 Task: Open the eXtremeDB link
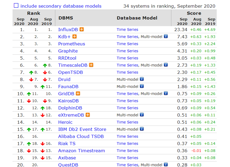(x=71, y=115)
